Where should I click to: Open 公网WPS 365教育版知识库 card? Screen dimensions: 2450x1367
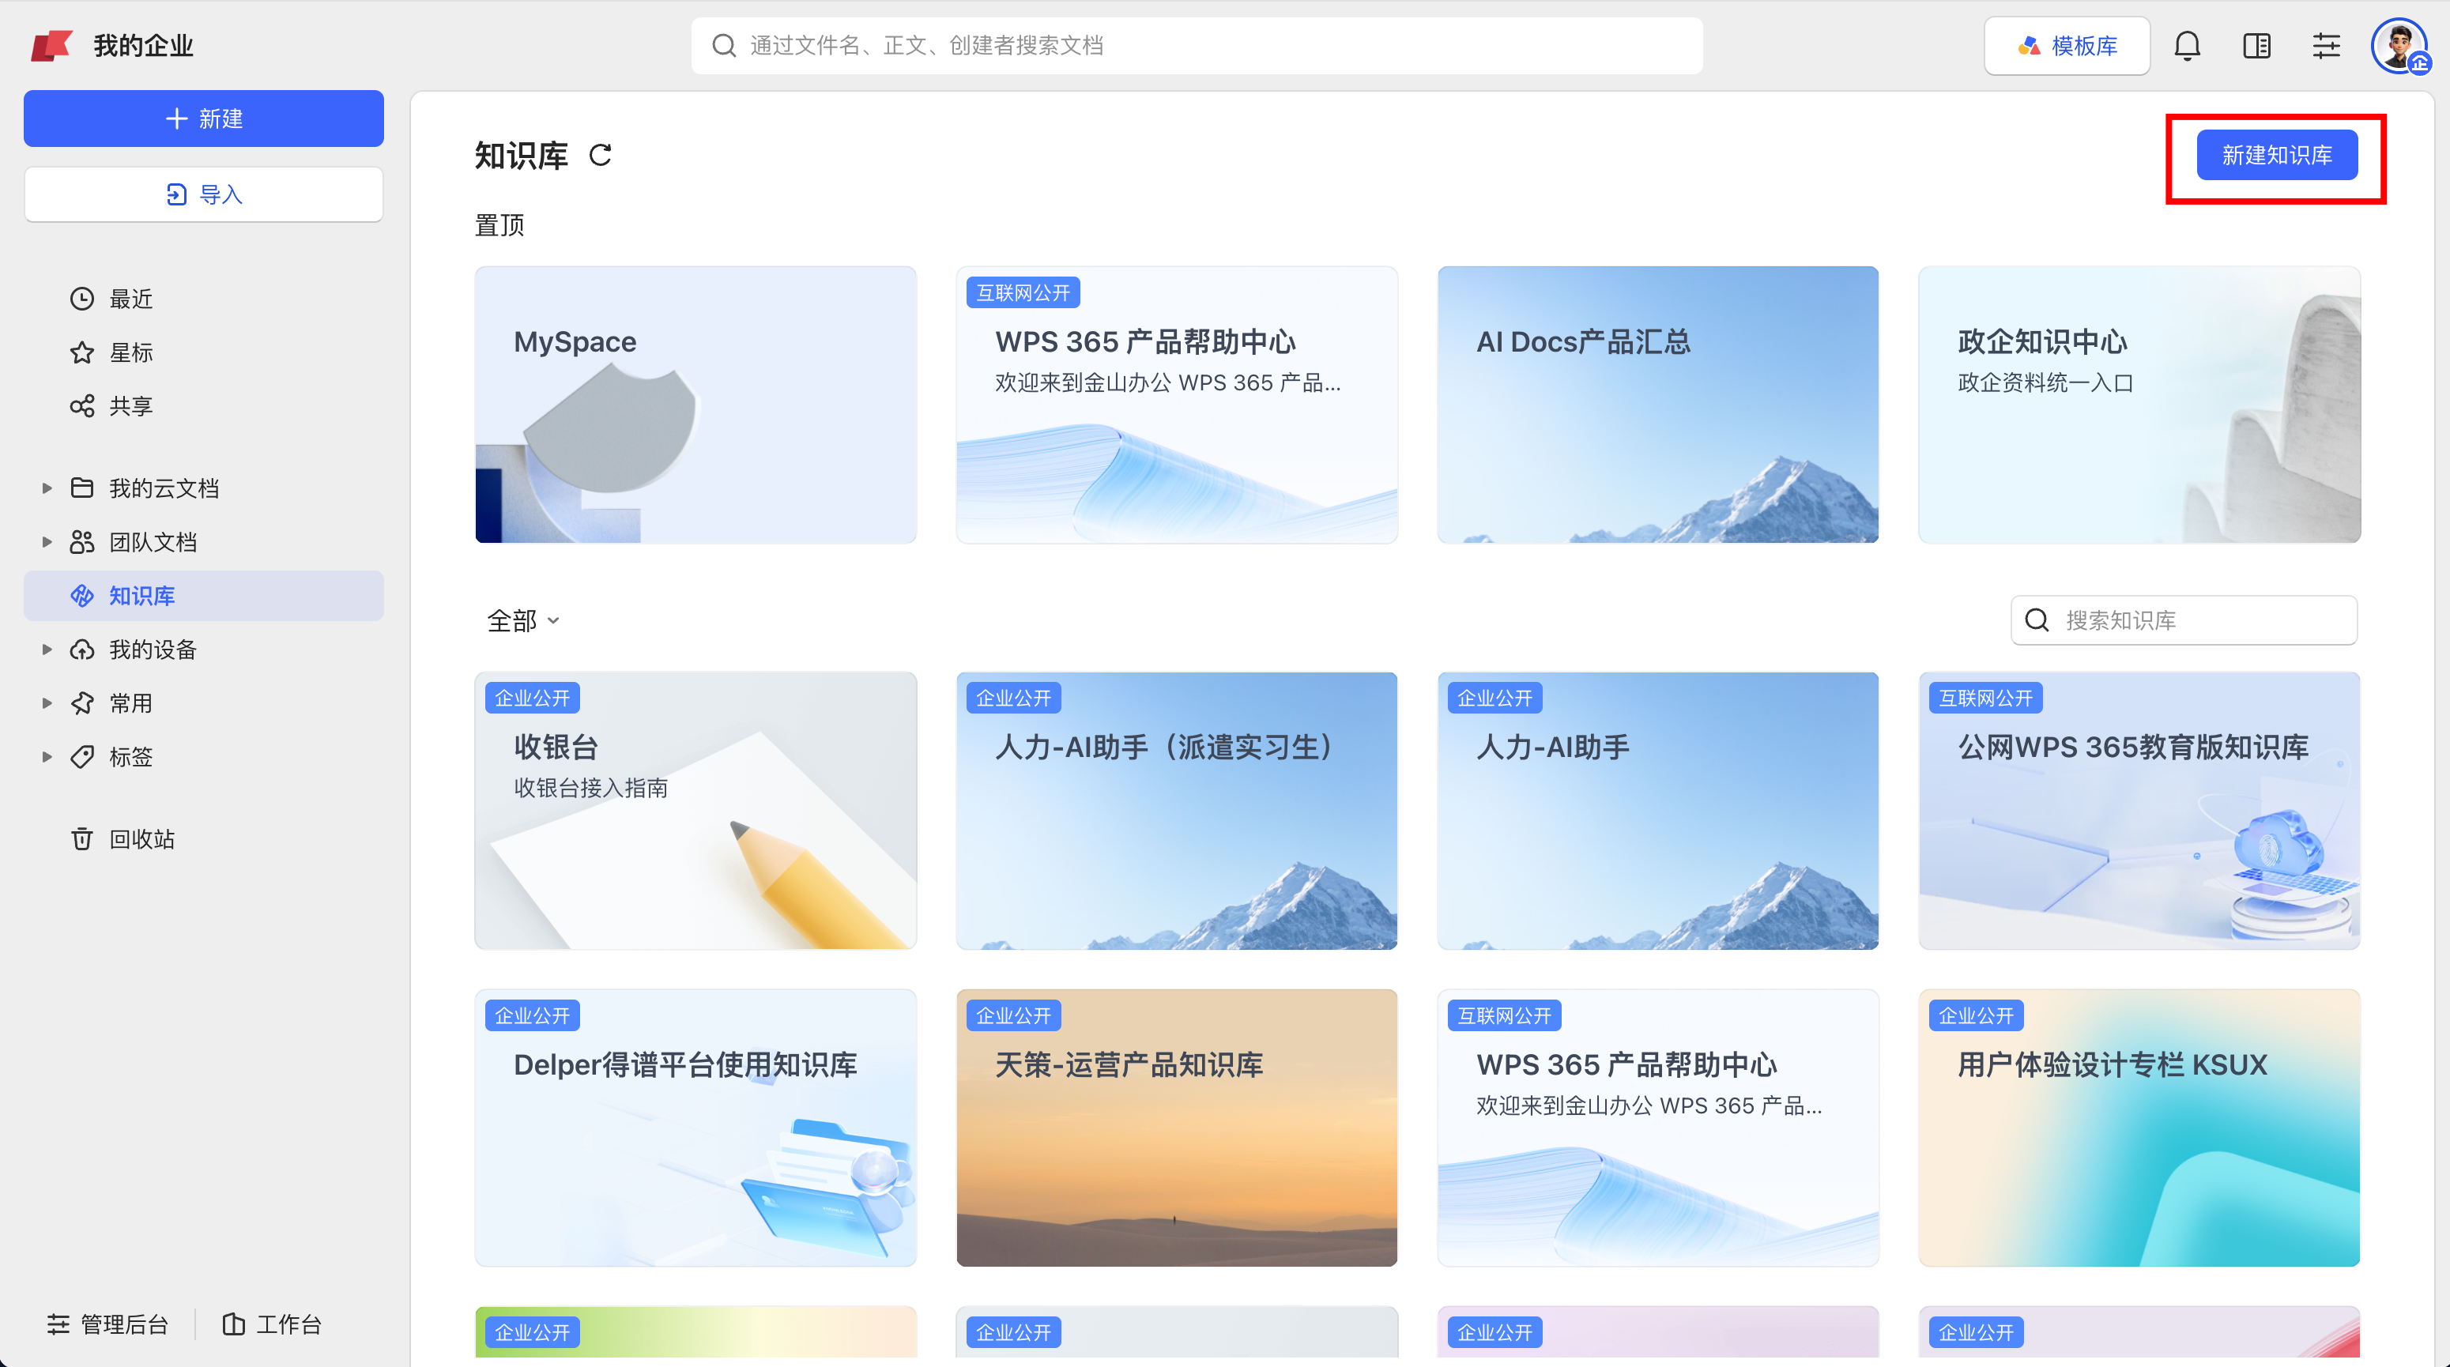click(2139, 811)
